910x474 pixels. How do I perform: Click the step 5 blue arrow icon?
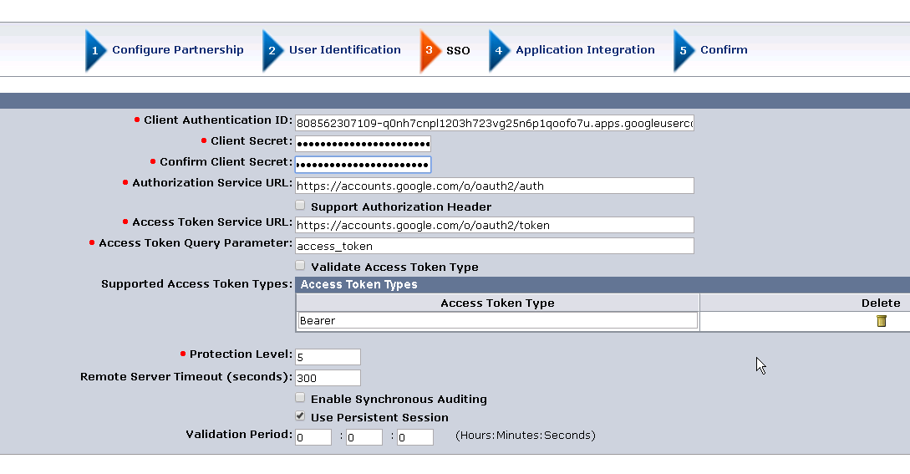[684, 50]
